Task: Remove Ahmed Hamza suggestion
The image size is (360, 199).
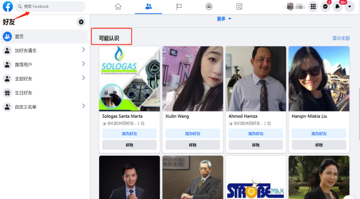Action: coord(256,145)
